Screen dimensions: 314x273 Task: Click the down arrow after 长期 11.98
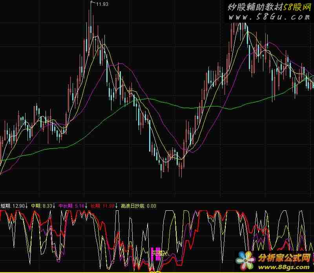[116, 206]
